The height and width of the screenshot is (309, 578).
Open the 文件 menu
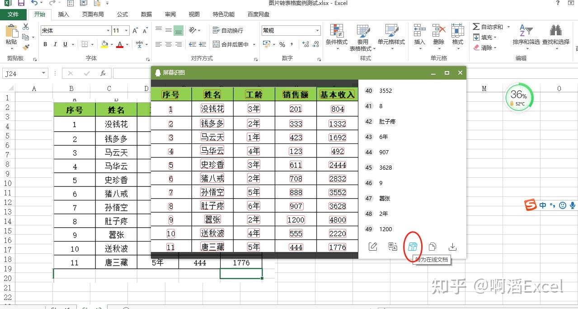[14, 14]
